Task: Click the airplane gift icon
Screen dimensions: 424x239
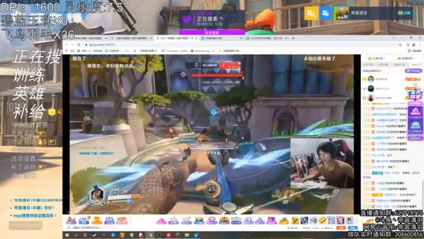Action: coord(313,220)
